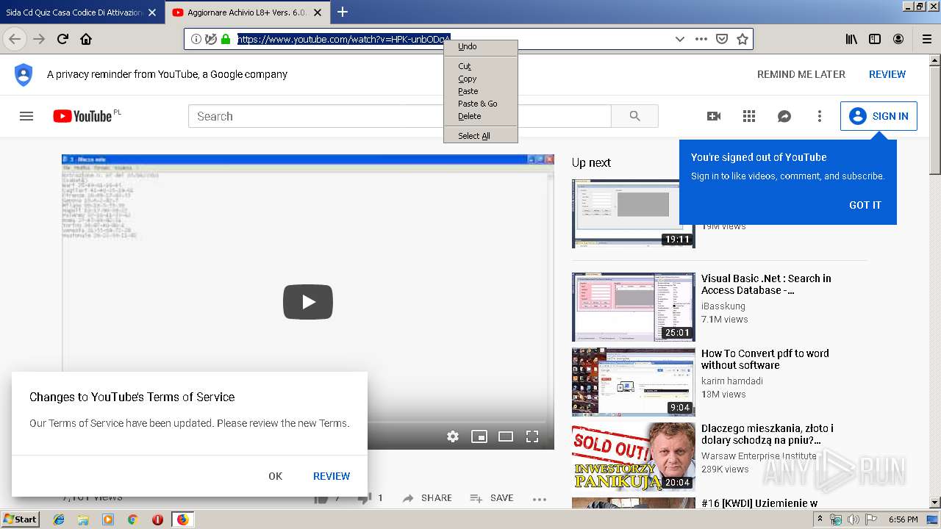Open more actions dots below video

540,499
